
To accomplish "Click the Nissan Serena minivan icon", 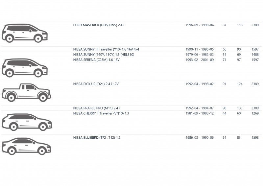I will 25,68.
